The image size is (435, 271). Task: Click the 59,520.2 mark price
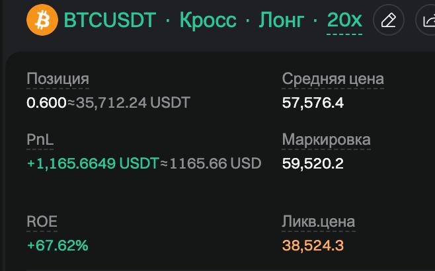pos(313,163)
